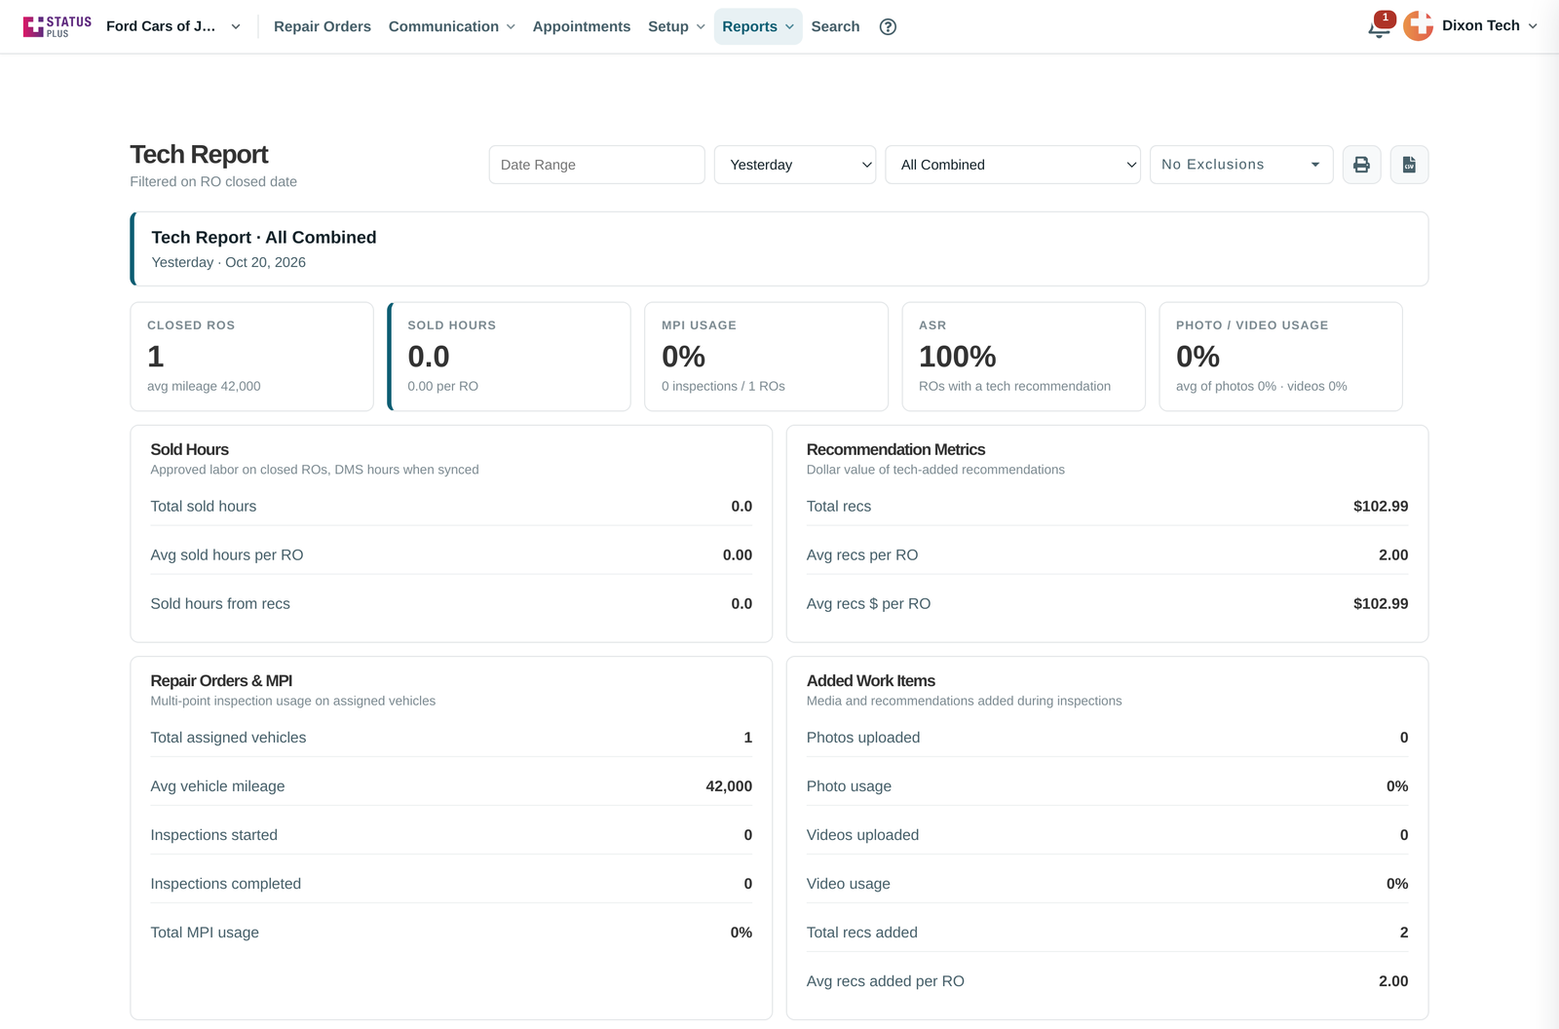Click the "Total recs added" label
The width and height of the screenshot is (1559, 1029).
pyautogui.click(x=862, y=933)
